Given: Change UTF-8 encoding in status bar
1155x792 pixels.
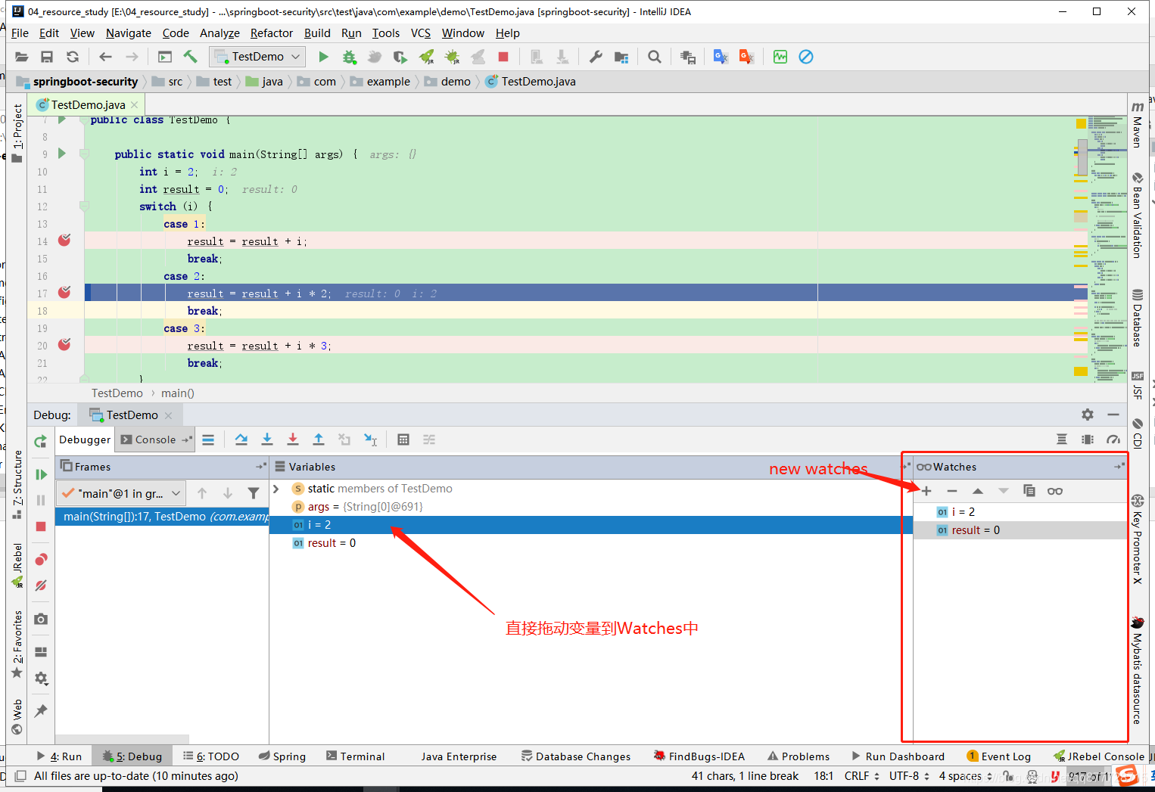Looking at the screenshot, I should [x=909, y=776].
